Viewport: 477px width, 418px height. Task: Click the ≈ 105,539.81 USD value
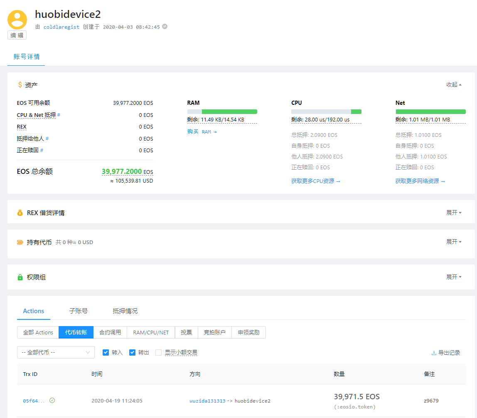(132, 181)
